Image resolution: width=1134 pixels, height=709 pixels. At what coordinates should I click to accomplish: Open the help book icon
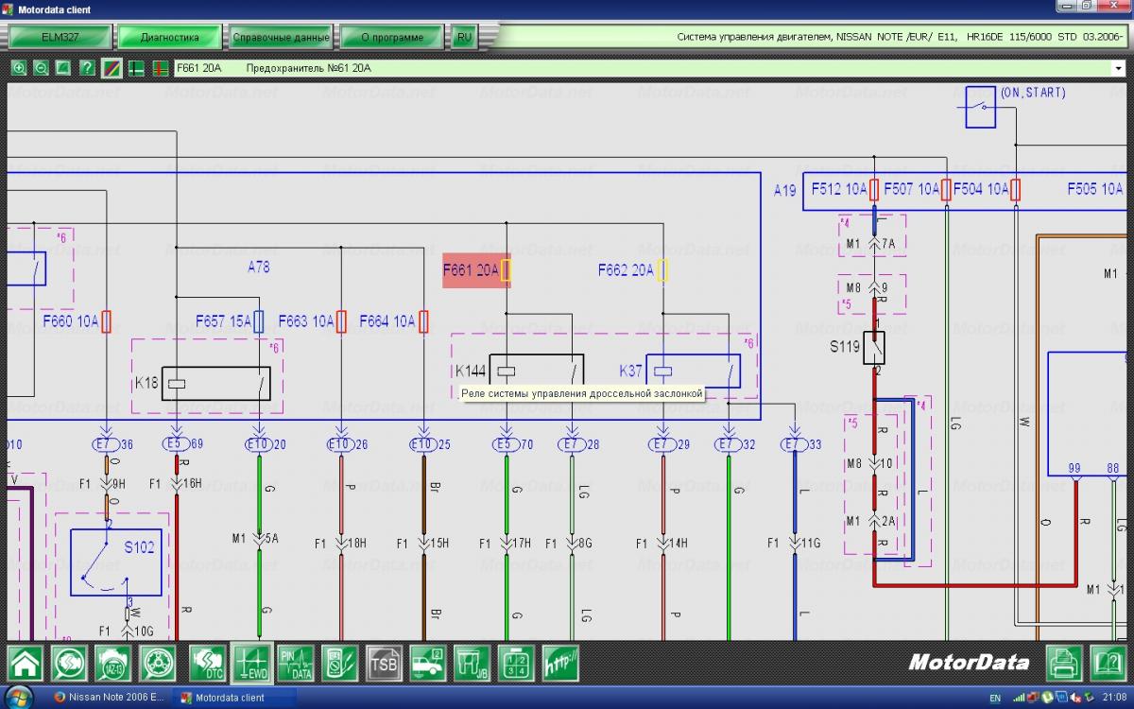click(1108, 663)
